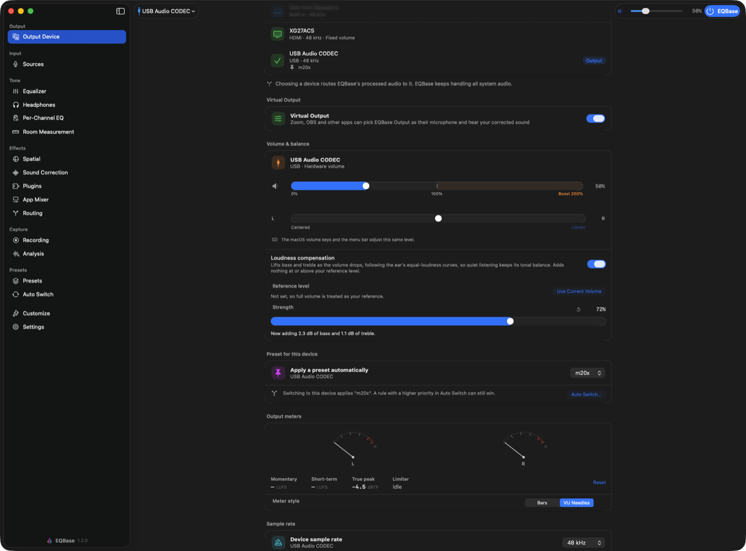746x551 pixels.
Task: Toggle the EQBase power button
Action: click(x=722, y=11)
